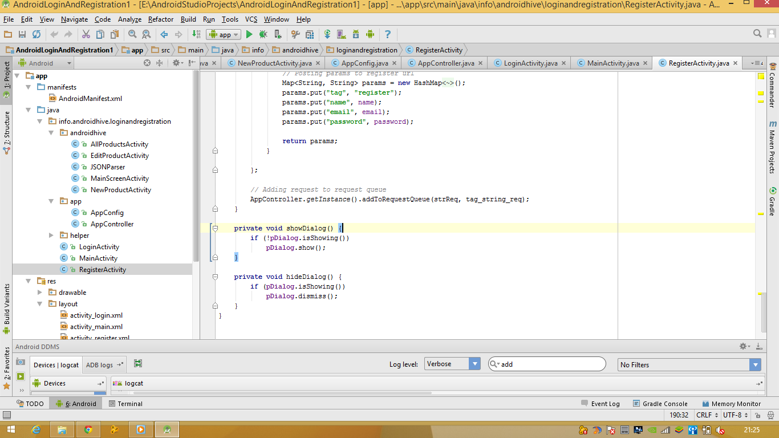Switch to the LoginActivity.java tab
The width and height of the screenshot is (779, 438).
[530, 63]
